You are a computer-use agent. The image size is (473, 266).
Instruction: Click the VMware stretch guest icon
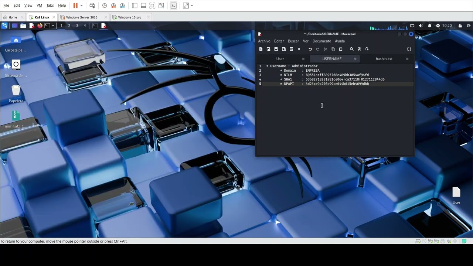[x=186, y=6]
